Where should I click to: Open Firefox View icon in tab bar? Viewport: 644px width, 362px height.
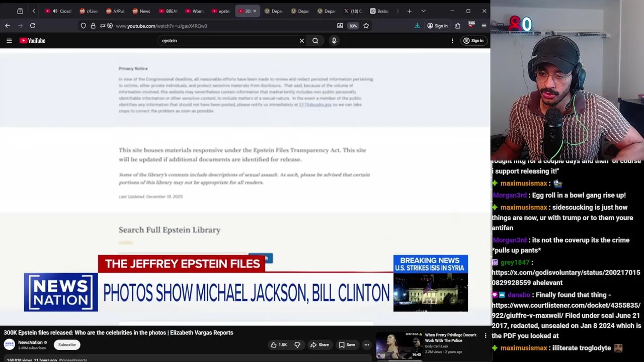(x=20, y=11)
